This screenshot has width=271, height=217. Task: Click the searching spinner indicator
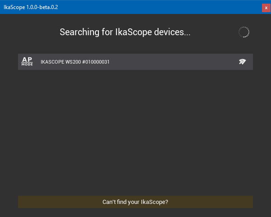point(244,32)
